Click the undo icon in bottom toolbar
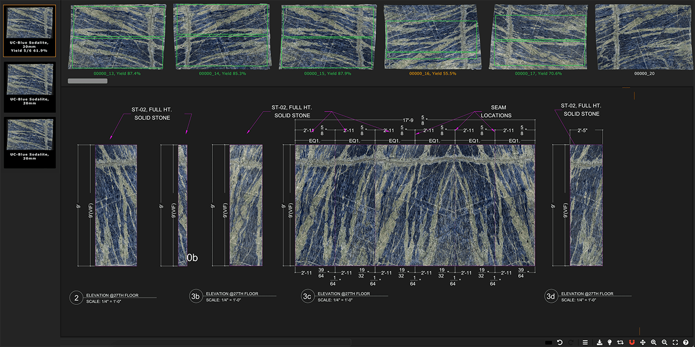 point(559,343)
